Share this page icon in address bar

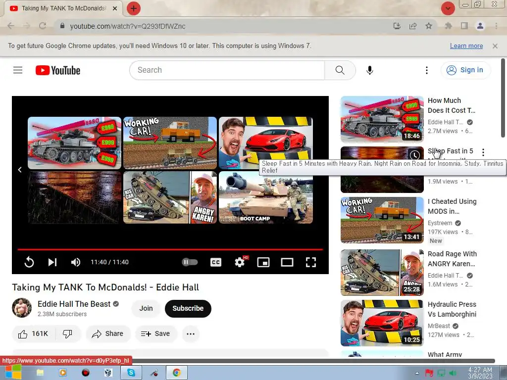click(413, 26)
